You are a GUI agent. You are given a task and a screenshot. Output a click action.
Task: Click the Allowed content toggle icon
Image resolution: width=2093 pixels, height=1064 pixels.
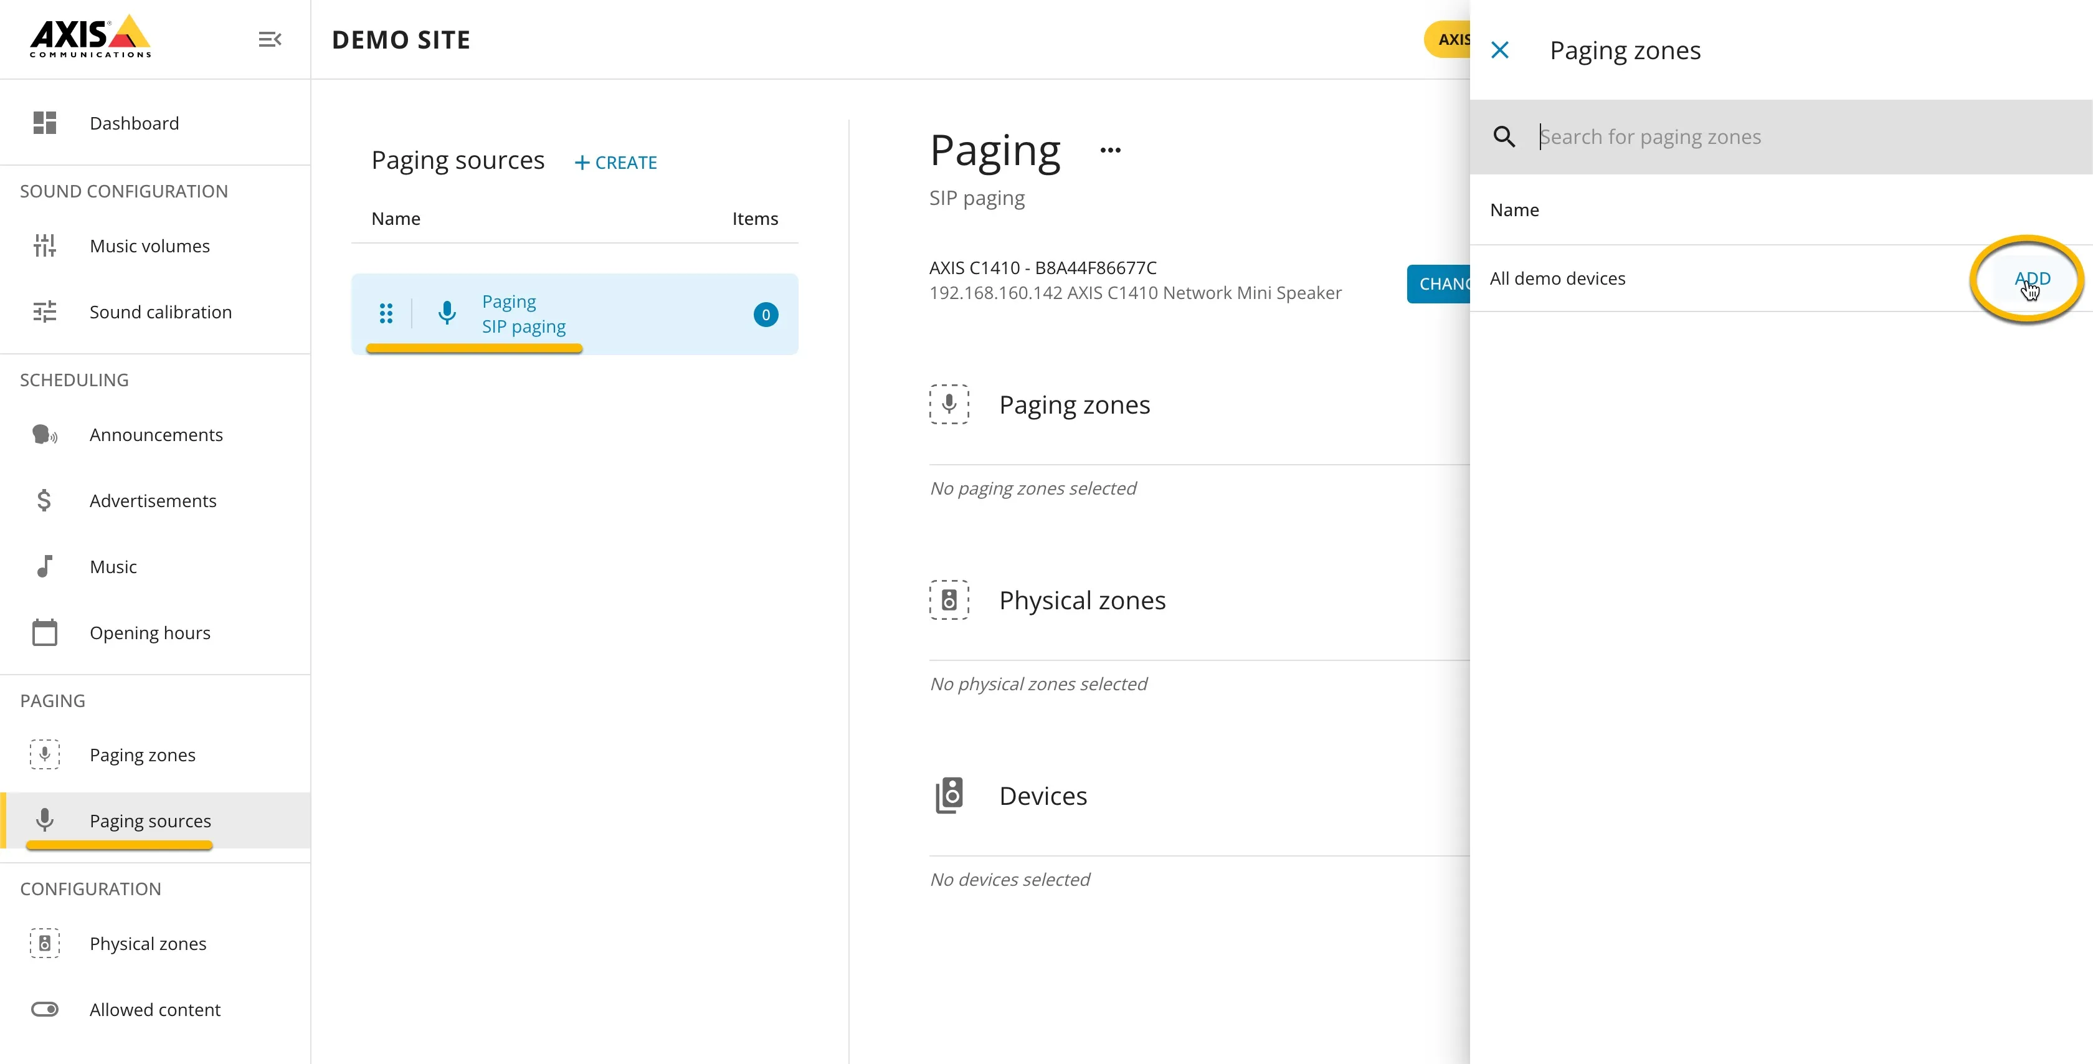coord(45,1009)
